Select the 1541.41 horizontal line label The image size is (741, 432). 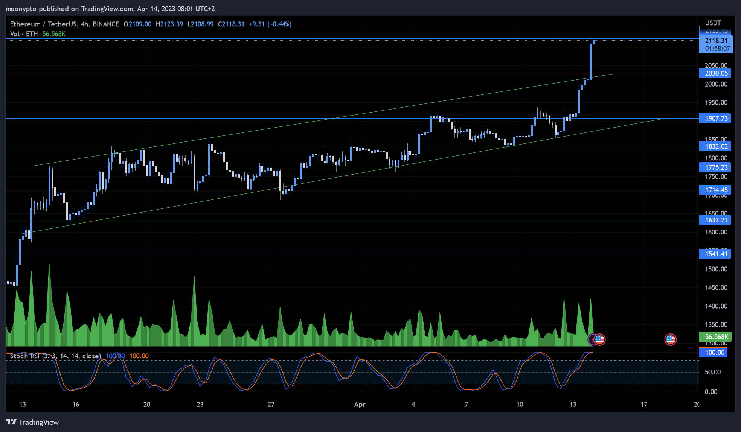(x=715, y=254)
